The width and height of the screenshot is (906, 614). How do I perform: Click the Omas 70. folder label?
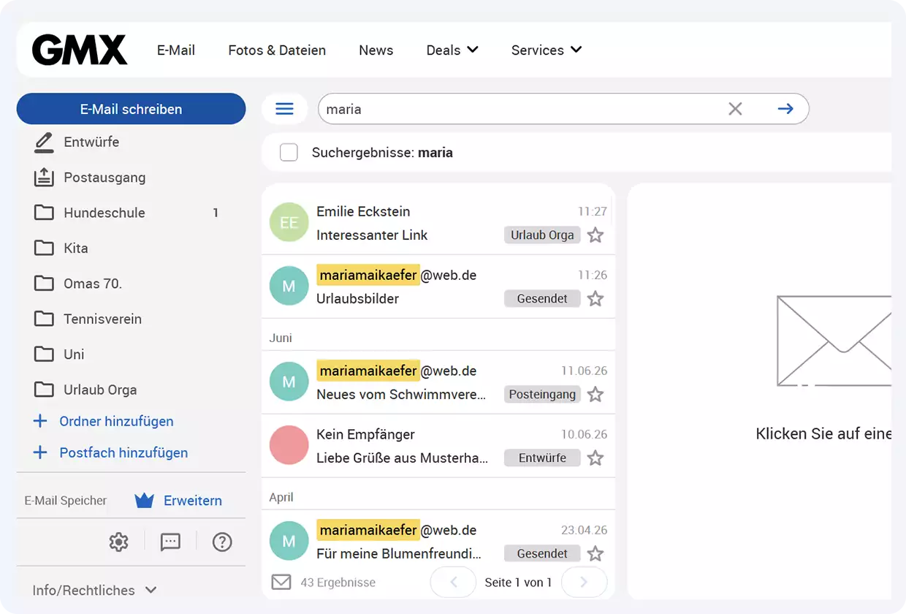(x=93, y=283)
